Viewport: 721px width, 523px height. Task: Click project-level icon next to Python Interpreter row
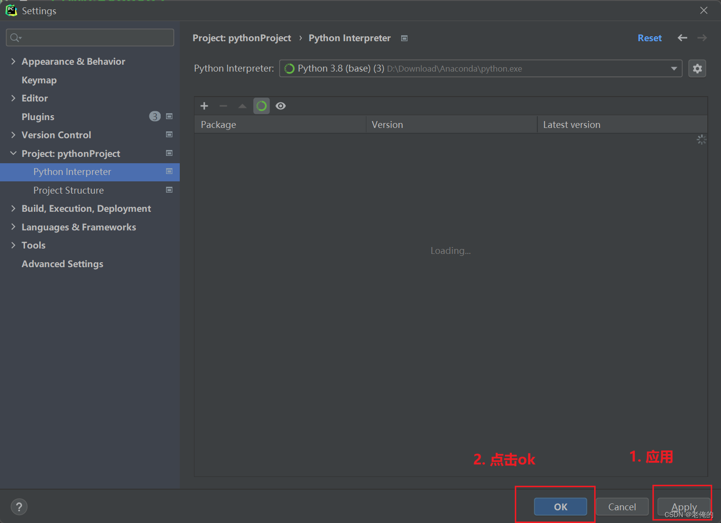click(x=169, y=171)
